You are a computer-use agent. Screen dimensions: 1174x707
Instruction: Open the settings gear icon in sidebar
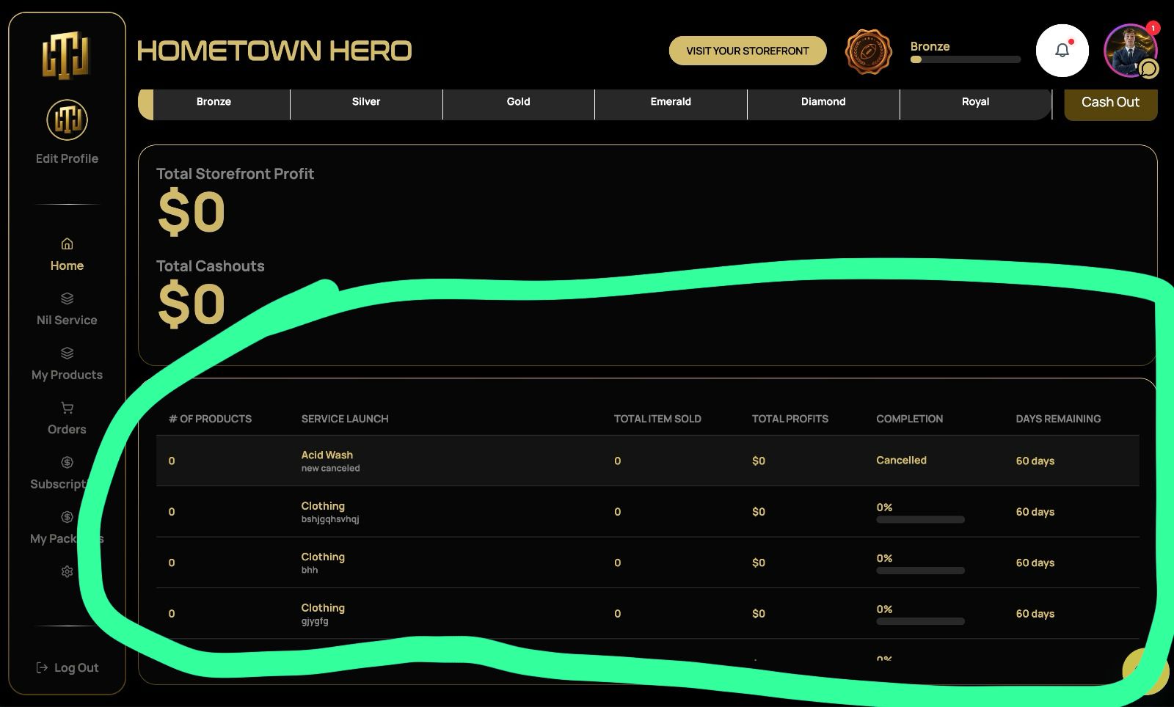click(x=67, y=571)
